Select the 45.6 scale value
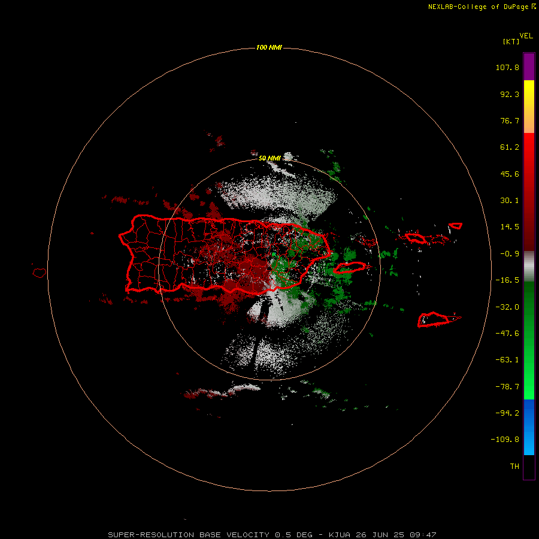 (510, 174)
